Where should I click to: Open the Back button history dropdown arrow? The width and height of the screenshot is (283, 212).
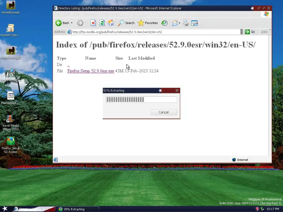click(x=72, y=23)
